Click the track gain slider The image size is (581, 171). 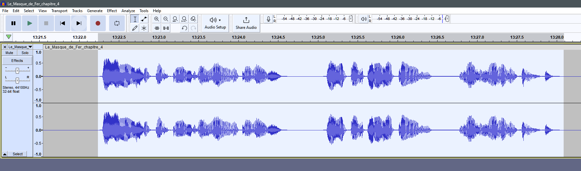point(17,70)
